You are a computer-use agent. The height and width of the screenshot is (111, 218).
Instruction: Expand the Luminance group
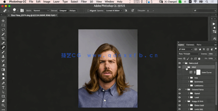tap(189, 85)
